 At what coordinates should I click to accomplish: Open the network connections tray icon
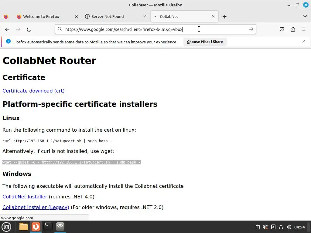pos(281,227)
